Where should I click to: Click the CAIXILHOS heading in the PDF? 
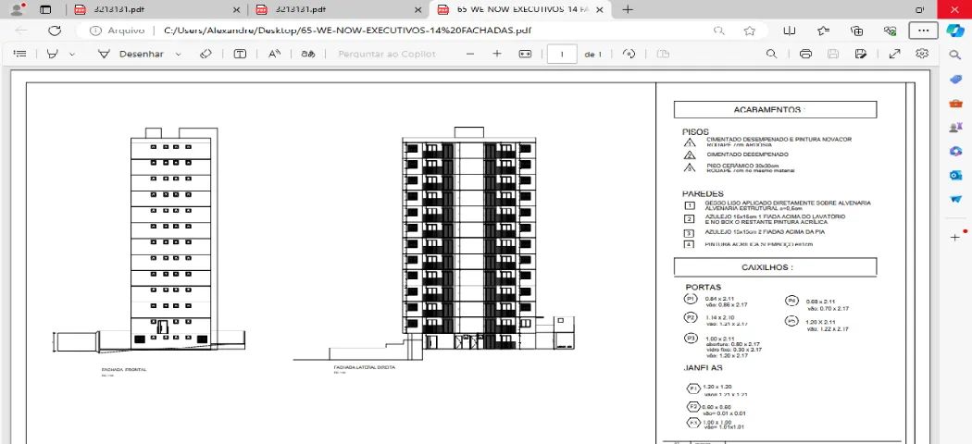click(x=766, y=267)
